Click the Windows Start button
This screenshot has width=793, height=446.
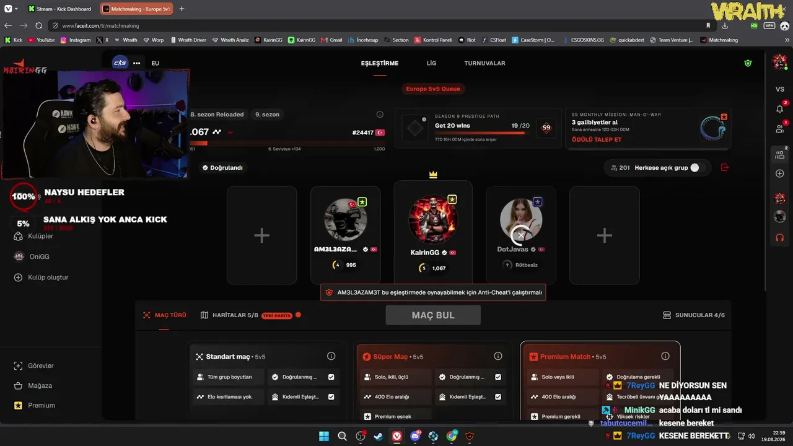324,436
